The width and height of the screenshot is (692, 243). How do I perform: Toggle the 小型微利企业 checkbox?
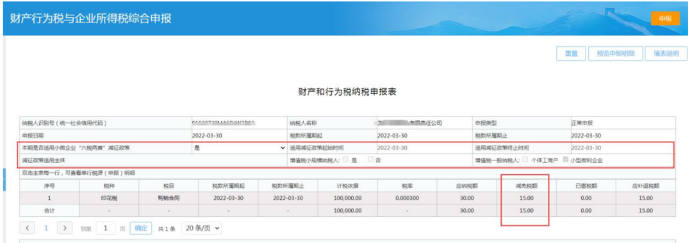(x=565, y=160)
